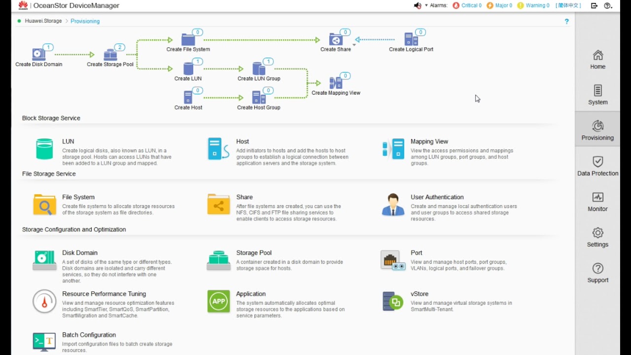
Task: Click the Create Logical Port flow icon
Action: [x=411, y=39]
